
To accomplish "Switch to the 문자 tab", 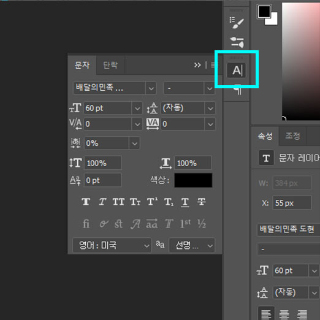I will point(82,65).
